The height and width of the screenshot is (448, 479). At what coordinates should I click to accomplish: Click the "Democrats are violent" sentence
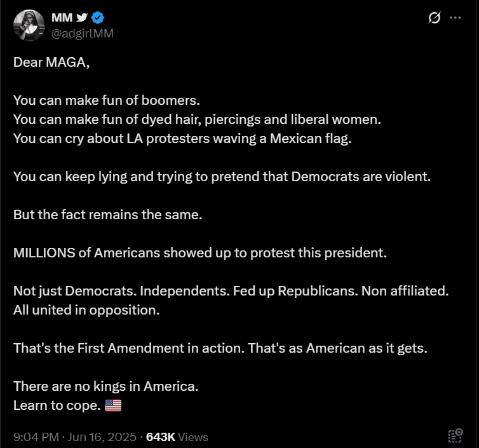[x=222, y=177]
